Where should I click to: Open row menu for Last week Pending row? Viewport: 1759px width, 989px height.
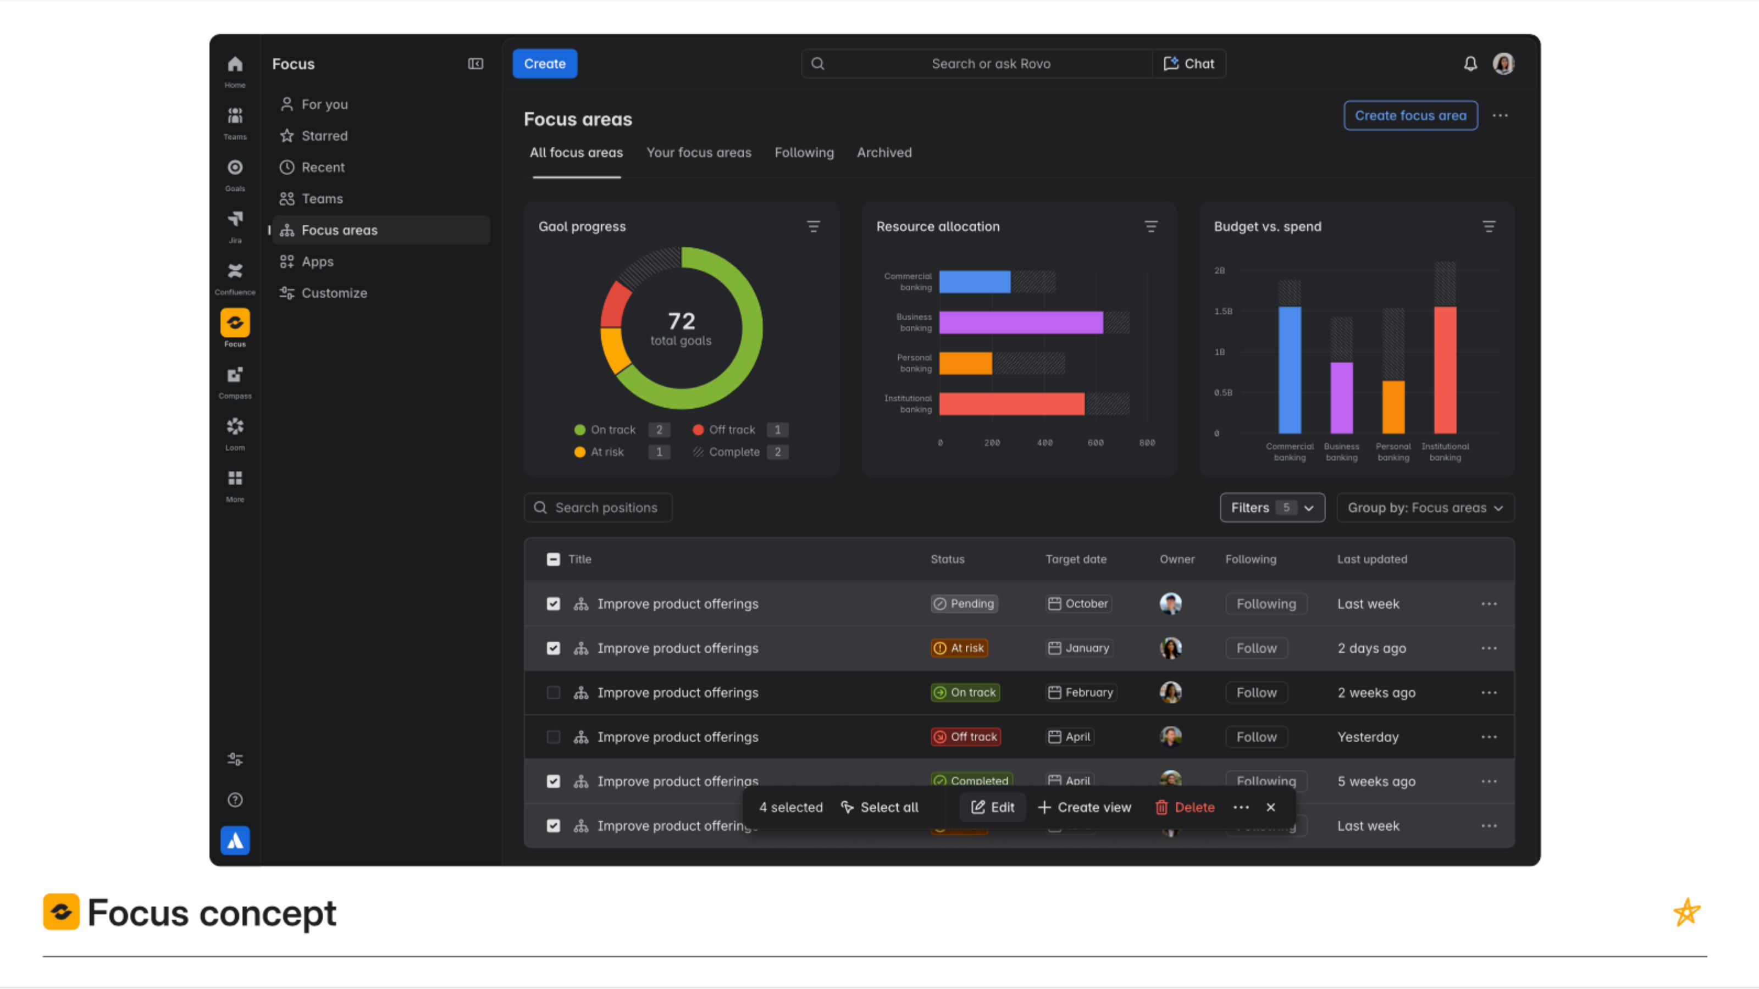(x=1489, y=603)
